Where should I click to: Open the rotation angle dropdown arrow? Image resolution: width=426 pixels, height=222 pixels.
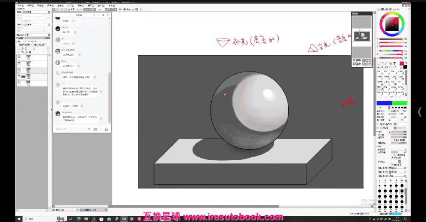coord(106,9)
